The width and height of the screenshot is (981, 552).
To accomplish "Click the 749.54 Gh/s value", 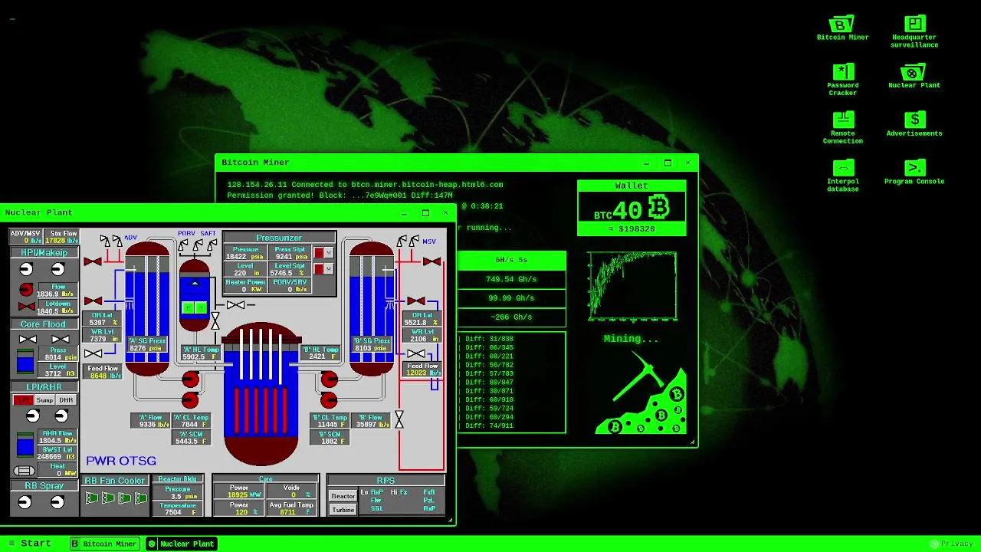I will click(511, 279).
